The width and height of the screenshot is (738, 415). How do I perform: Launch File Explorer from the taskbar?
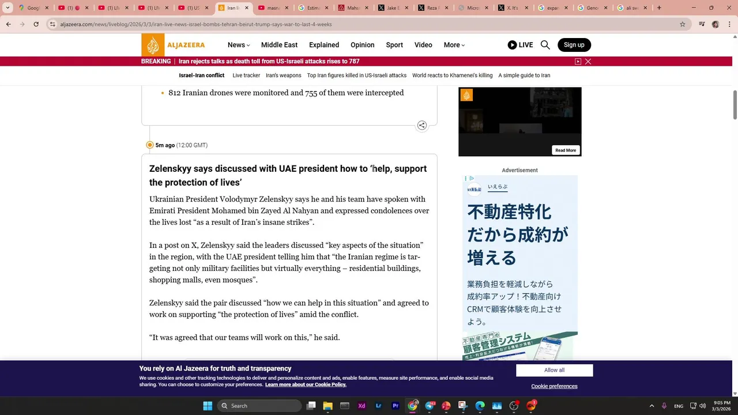(x=328, y=406)
